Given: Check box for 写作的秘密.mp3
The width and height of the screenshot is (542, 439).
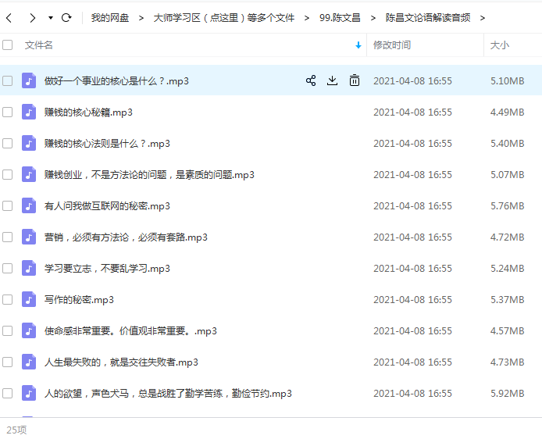Looking at the screenshot, I should click(x=8, y=300).
